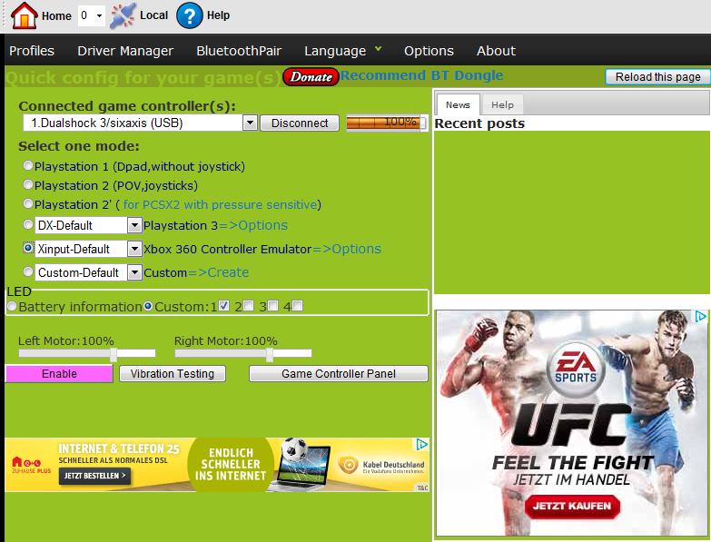Toggle LED checkbox 1

223,305
